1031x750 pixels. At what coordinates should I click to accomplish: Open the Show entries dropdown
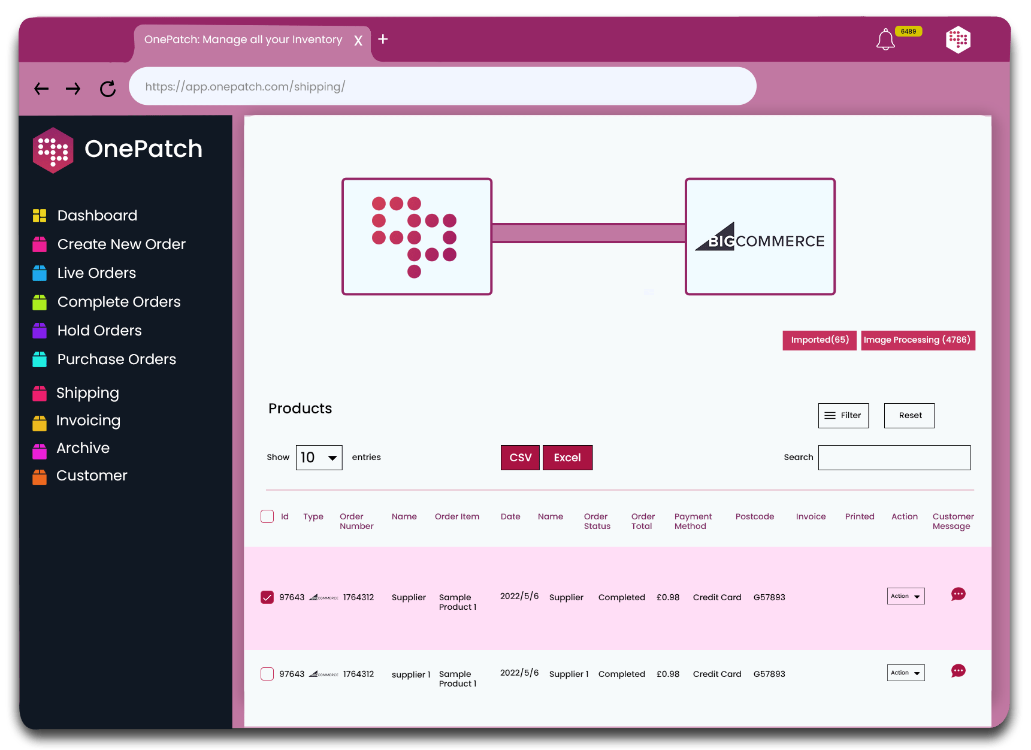(319, 457)
